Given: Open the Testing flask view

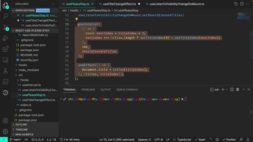Looking at the screenshot, I should 6,71.
